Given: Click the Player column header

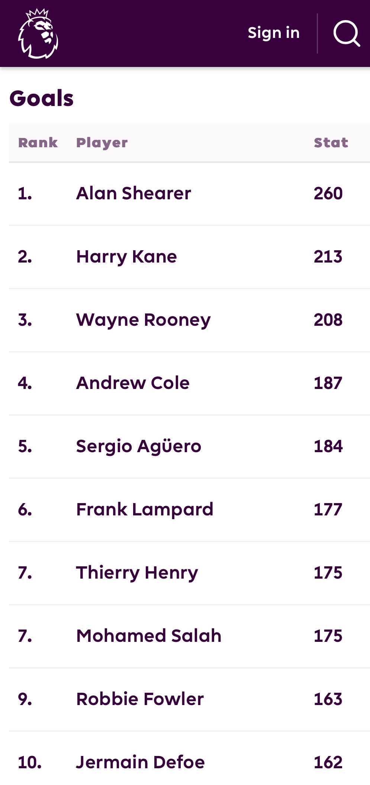Looking at the screenshot, I should point(102,143).
